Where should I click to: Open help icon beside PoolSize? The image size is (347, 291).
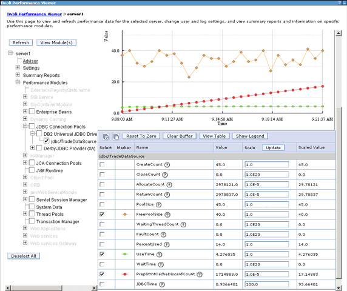tap(158, 204)
